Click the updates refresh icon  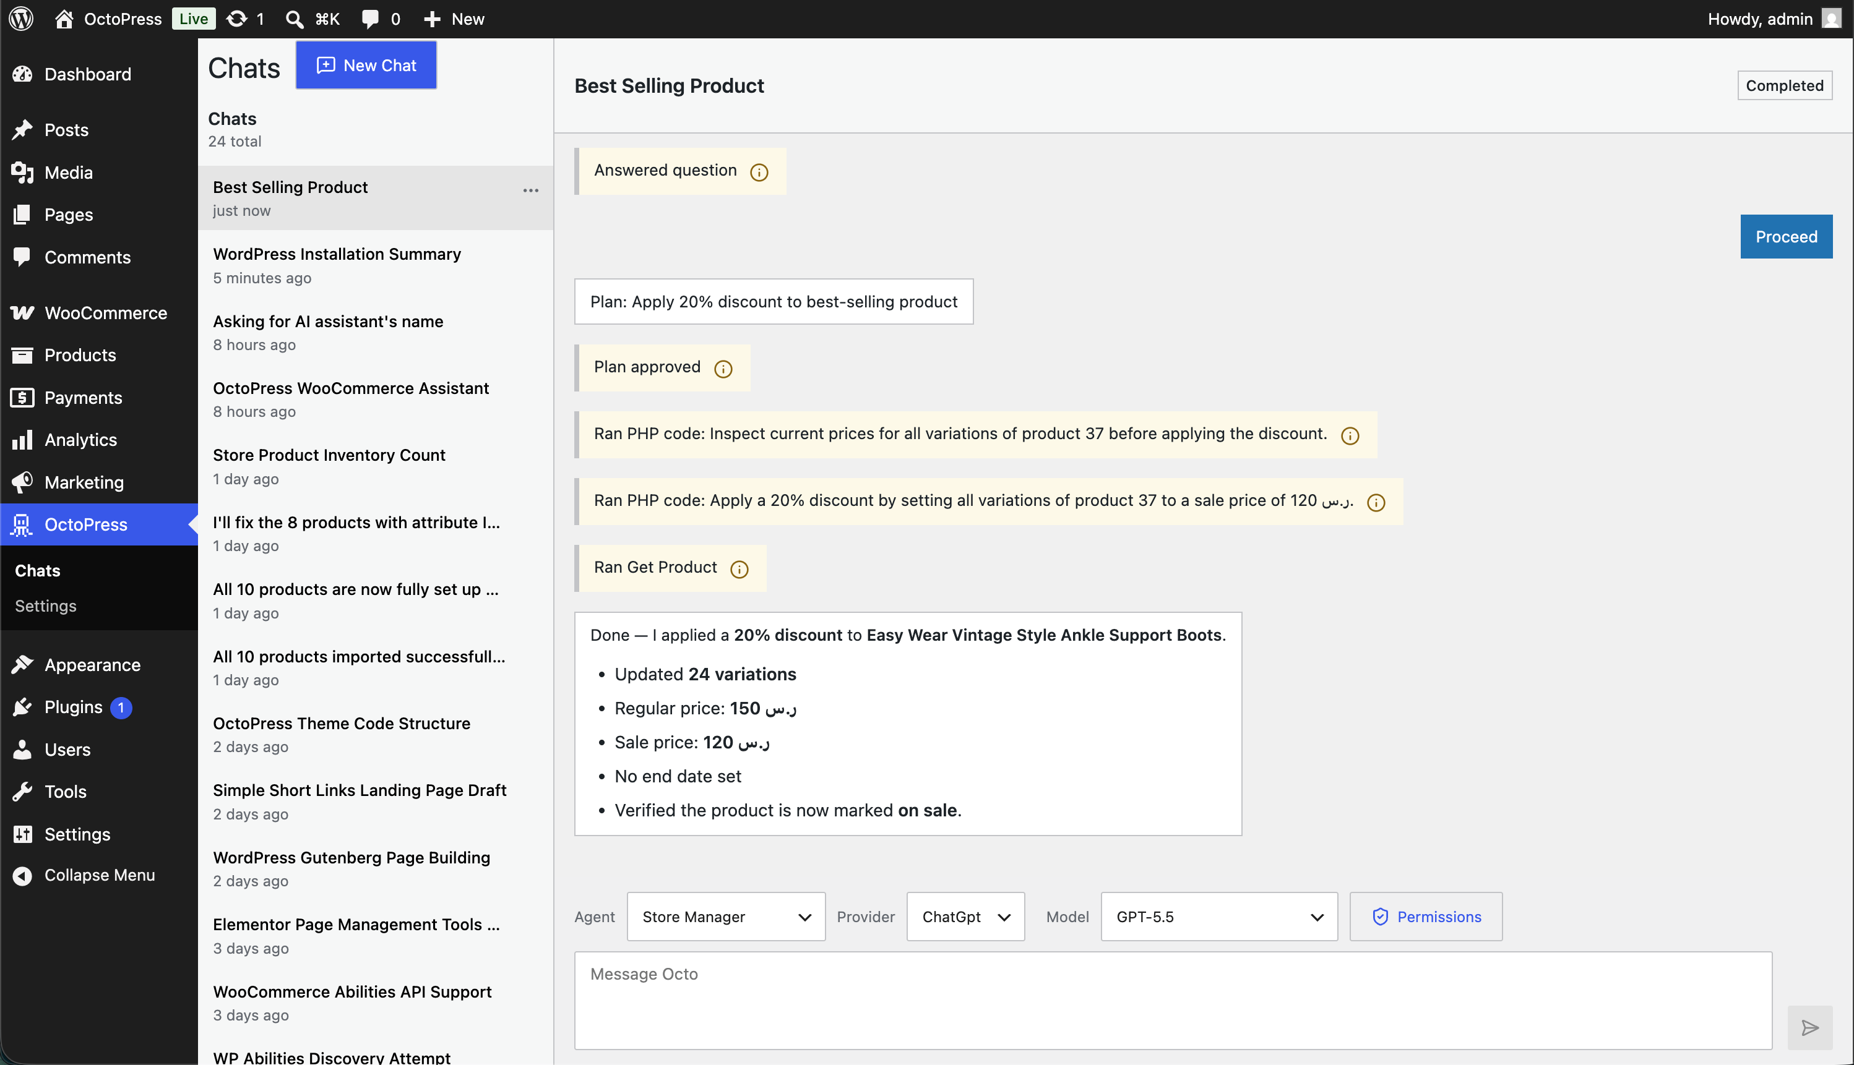click(236, 19)
